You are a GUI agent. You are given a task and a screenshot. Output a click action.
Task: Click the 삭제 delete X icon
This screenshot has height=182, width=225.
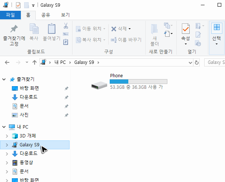(x=114, y=29)
